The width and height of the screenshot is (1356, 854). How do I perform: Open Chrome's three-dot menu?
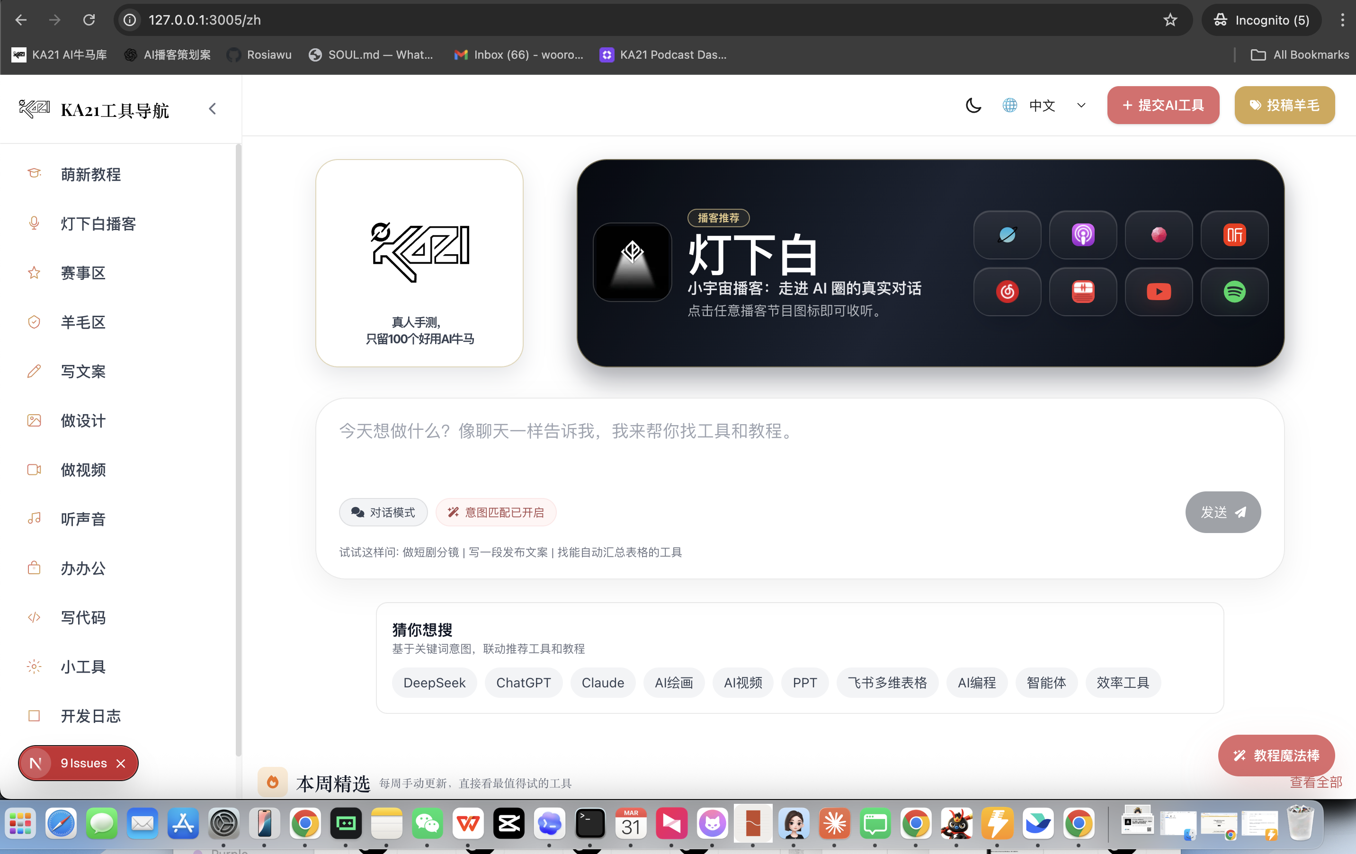(x=1342, y=20)
